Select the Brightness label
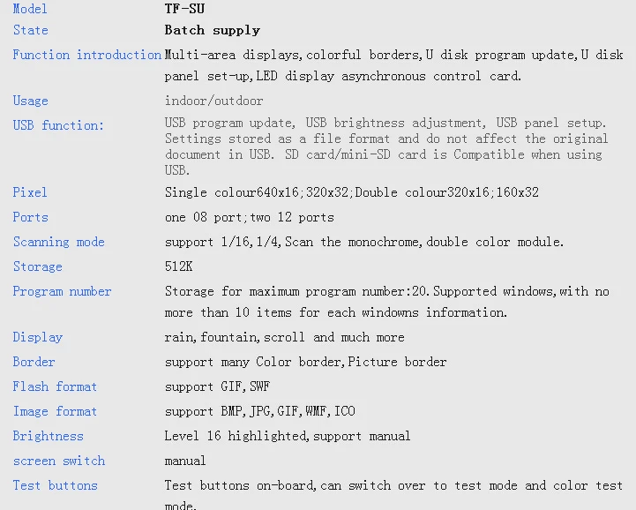Viewport: 636px width, 510px height. point(49,436)
